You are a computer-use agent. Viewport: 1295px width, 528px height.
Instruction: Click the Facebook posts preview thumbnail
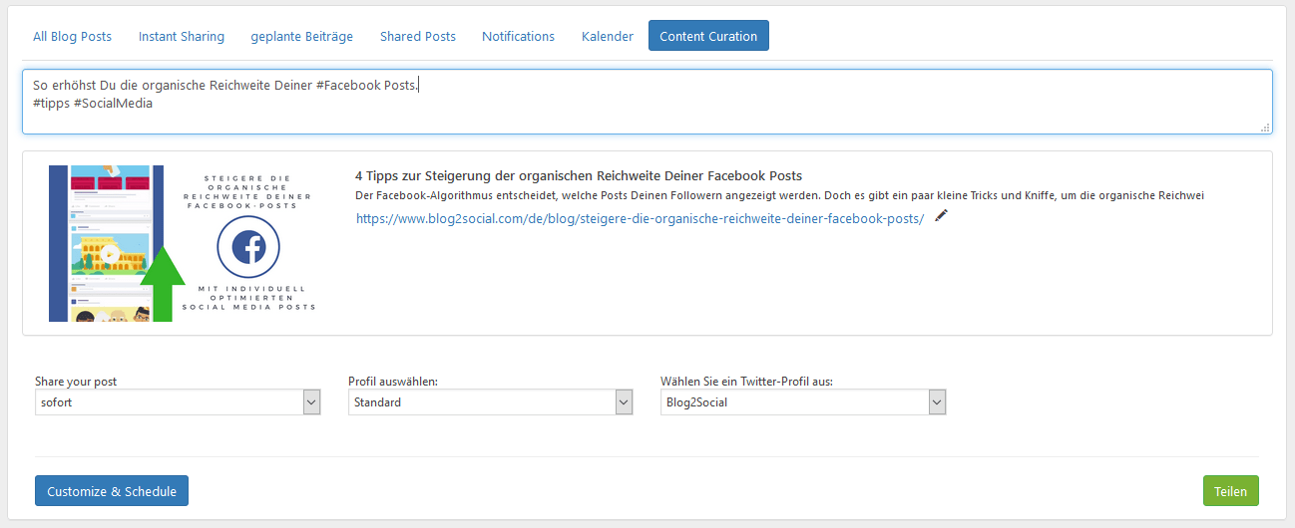coord(183,244)
